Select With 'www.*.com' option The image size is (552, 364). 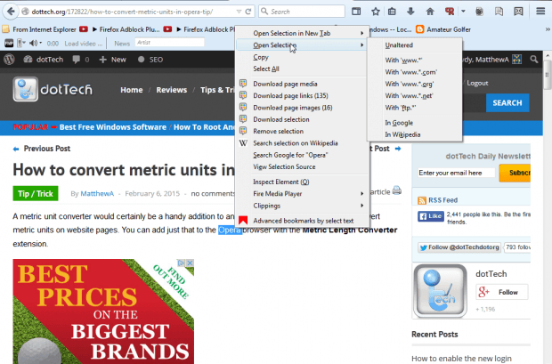coord(415,72)
